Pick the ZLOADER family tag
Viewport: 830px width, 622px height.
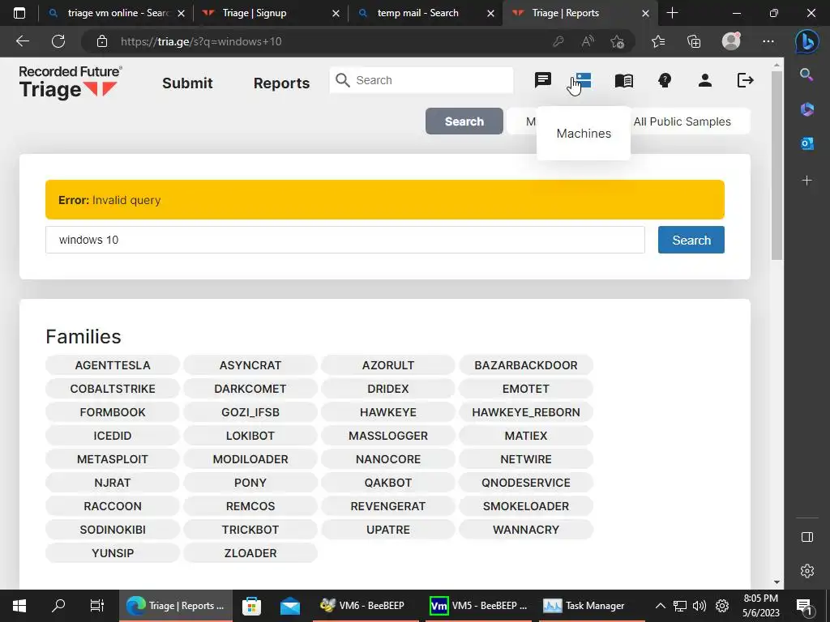tap(250, 553)
